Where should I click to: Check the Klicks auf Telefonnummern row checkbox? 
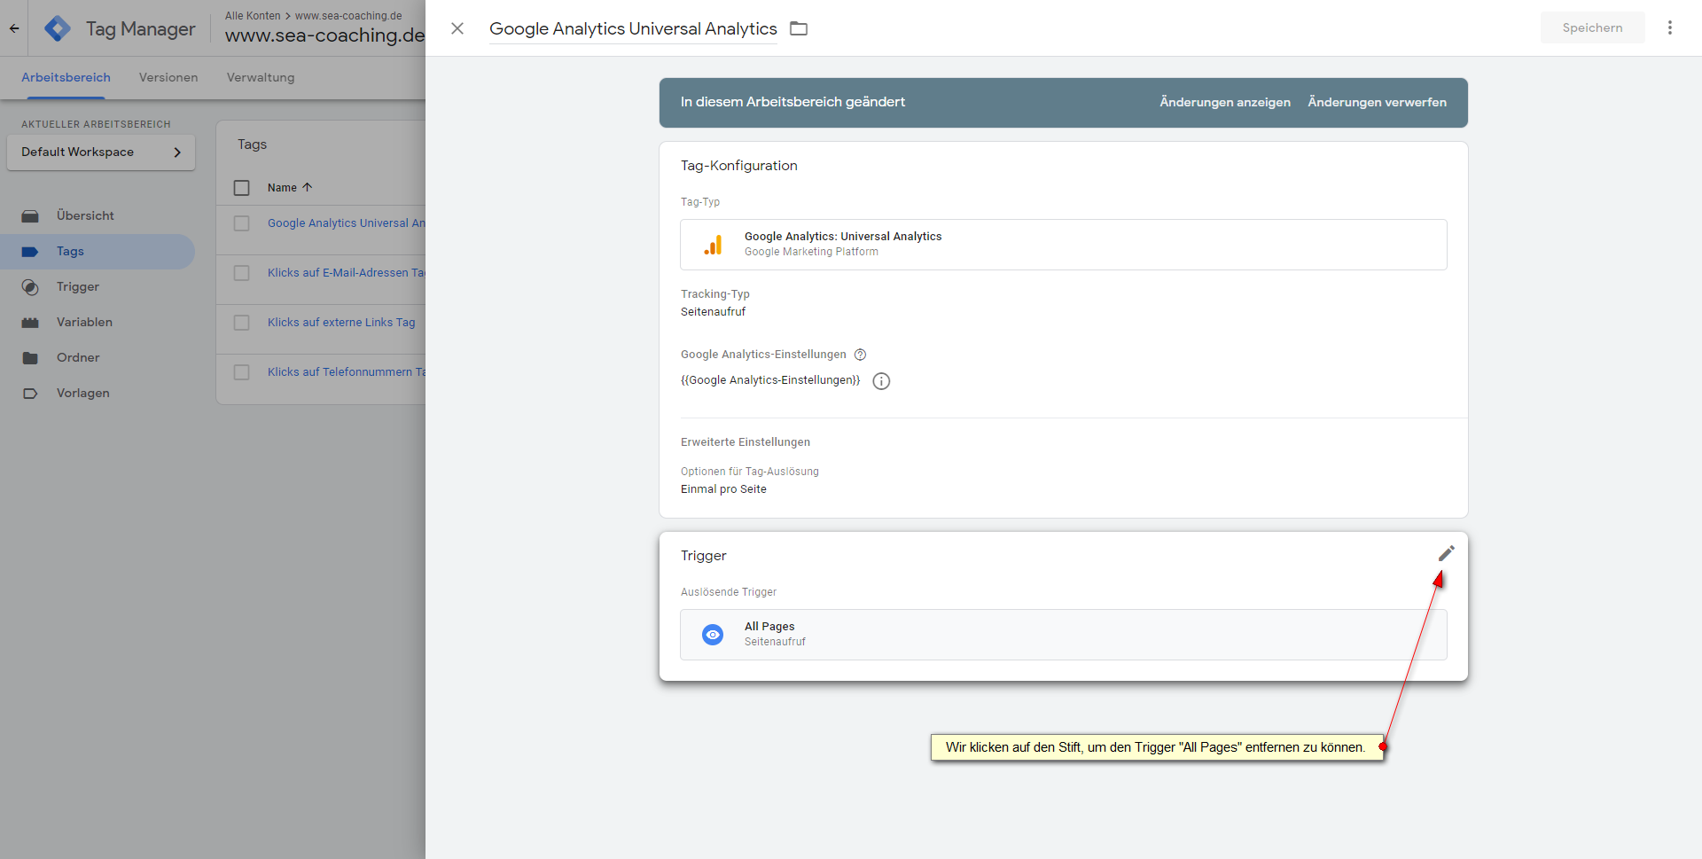[x=241, y=372]
